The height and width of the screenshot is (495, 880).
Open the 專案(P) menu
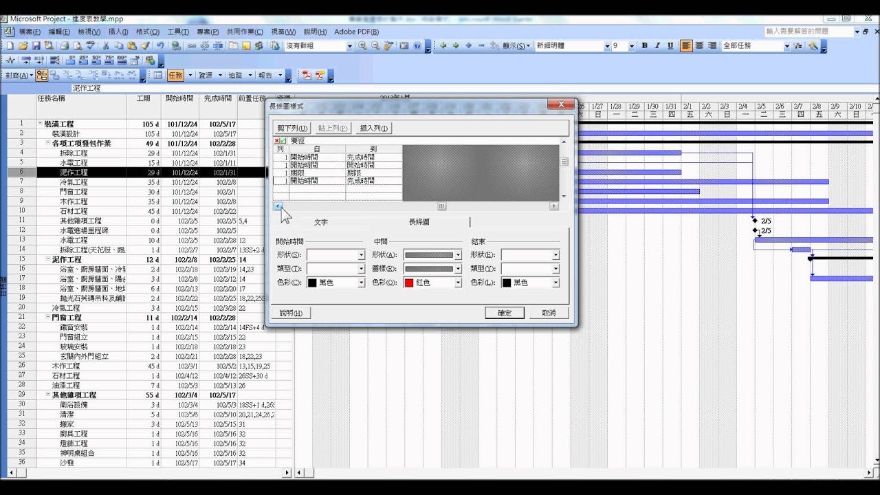208,32
